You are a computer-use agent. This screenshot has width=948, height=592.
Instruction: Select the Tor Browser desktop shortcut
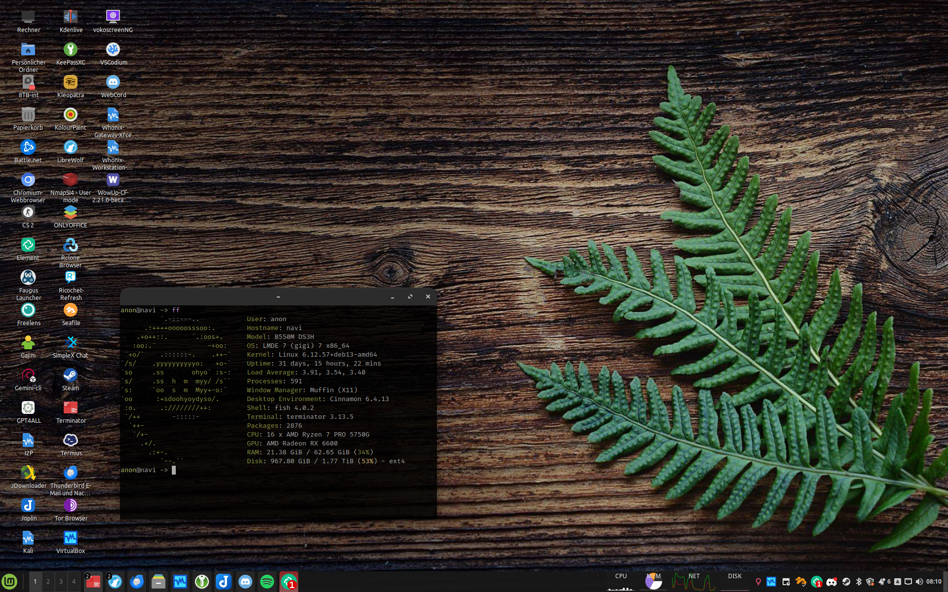[x=71, y=505]
